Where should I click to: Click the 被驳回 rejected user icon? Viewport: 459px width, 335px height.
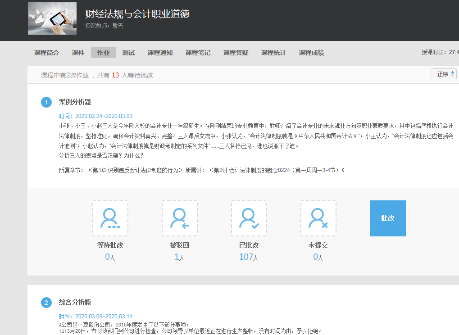[x=180, y=218]
